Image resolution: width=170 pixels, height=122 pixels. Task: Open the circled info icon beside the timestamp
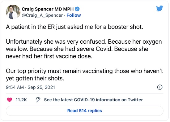160,87
